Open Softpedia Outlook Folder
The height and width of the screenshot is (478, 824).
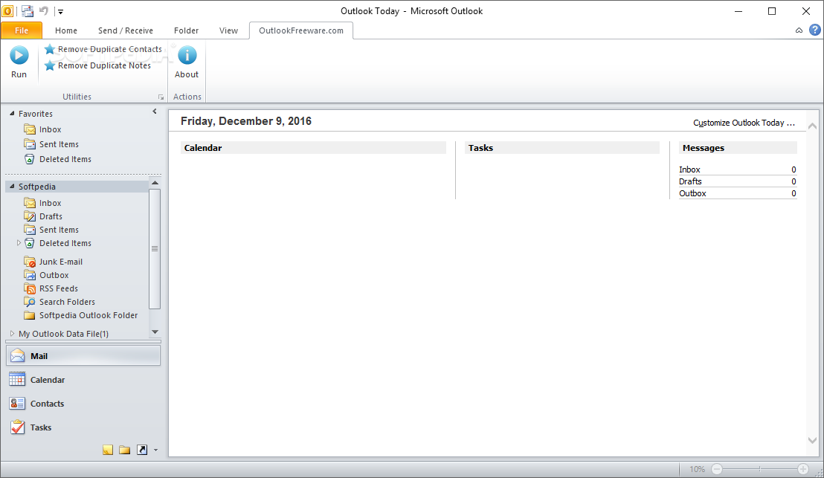(81, 315)
